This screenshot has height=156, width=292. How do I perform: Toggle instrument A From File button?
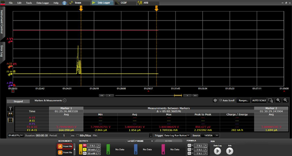(65, 146)
